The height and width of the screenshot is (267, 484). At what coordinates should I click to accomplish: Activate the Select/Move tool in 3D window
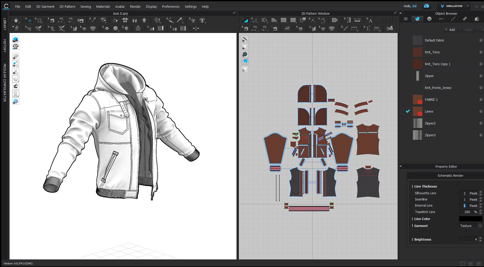pos(28,20)
